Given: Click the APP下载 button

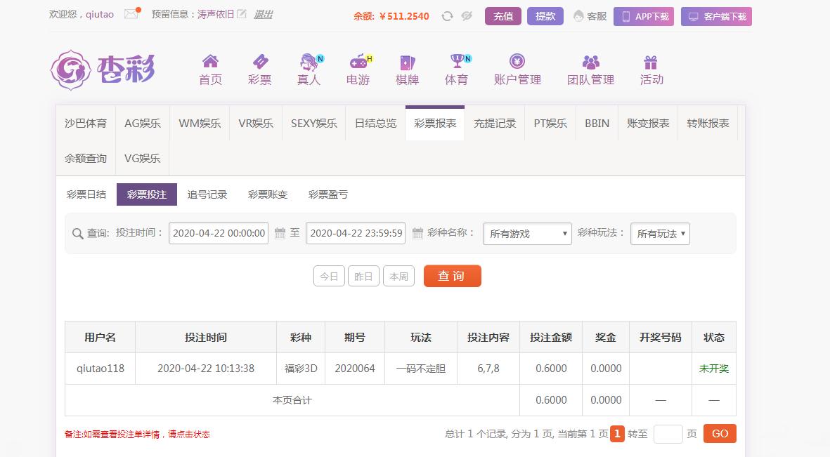Looking at the screenshot, I should (x=644, y=16).
